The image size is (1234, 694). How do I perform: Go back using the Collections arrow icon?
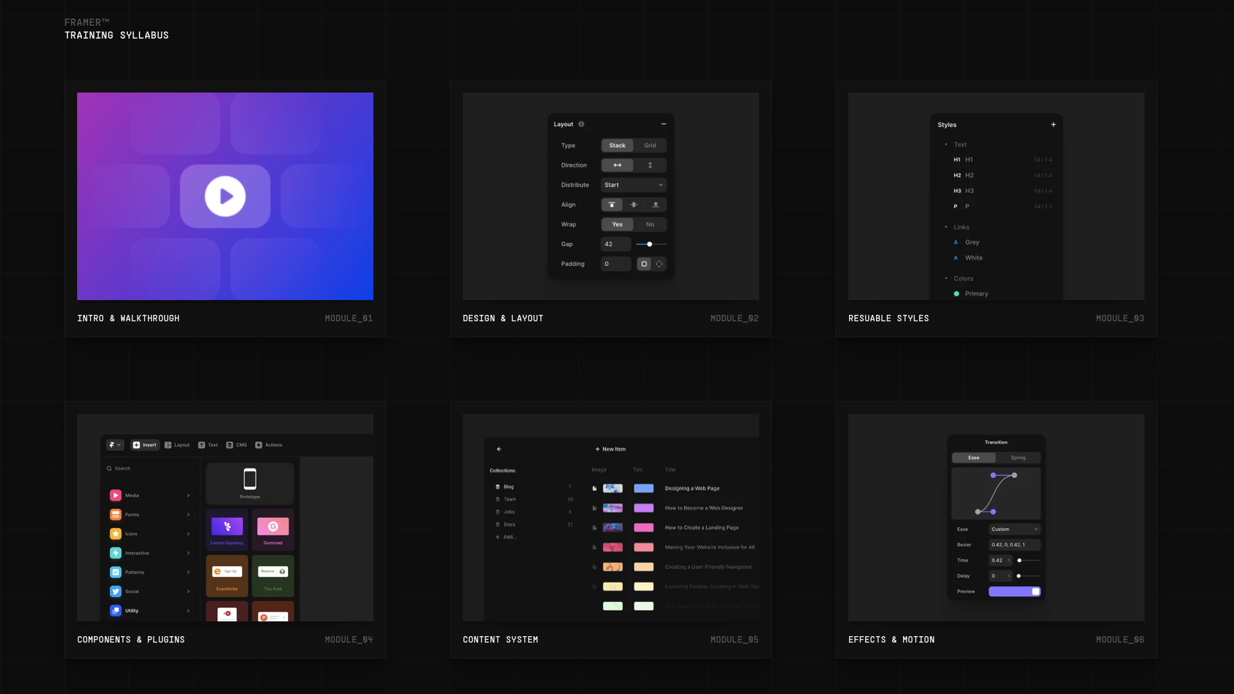coord(499,449)
